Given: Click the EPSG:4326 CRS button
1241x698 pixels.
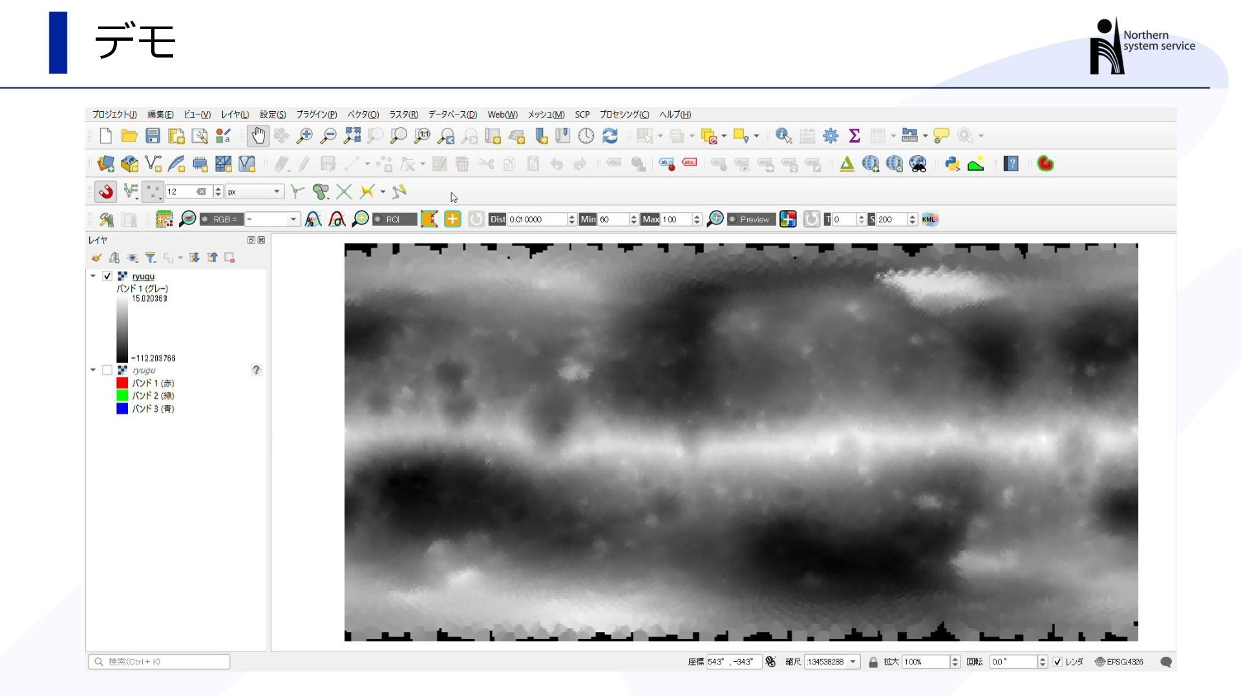Looking at the screenshot, I should click(1119, 662).
